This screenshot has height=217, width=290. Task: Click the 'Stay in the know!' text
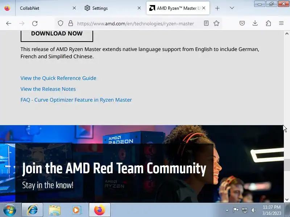click(x=48, y=185)
